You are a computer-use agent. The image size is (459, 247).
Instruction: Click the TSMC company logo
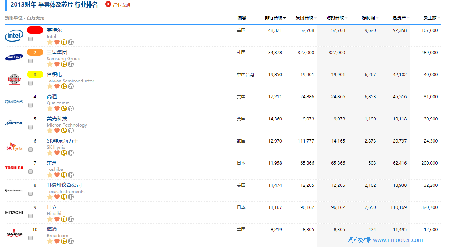coord(14,80)
